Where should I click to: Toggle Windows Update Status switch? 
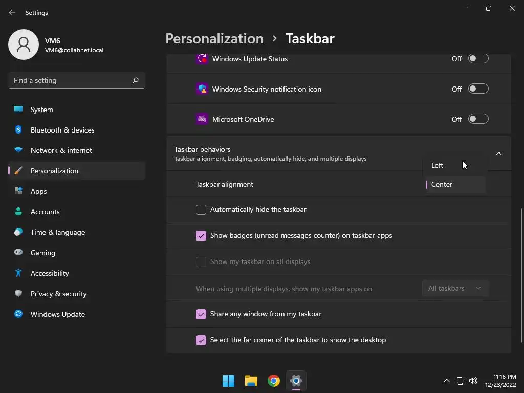pos(478,59)
